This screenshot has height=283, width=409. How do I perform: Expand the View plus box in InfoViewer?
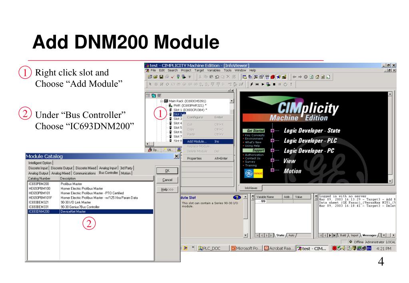pos(272,160)
